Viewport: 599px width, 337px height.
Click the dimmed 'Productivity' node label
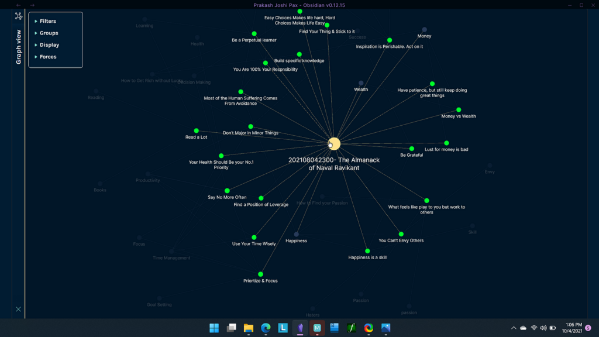coord(147,180)
